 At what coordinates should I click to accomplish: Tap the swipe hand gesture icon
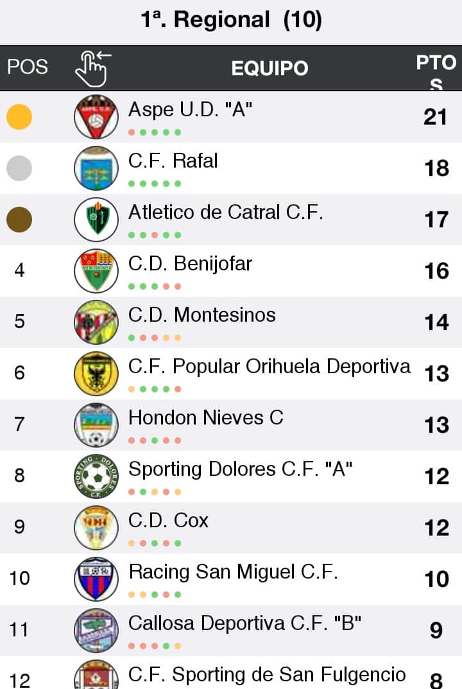[93, 67]
